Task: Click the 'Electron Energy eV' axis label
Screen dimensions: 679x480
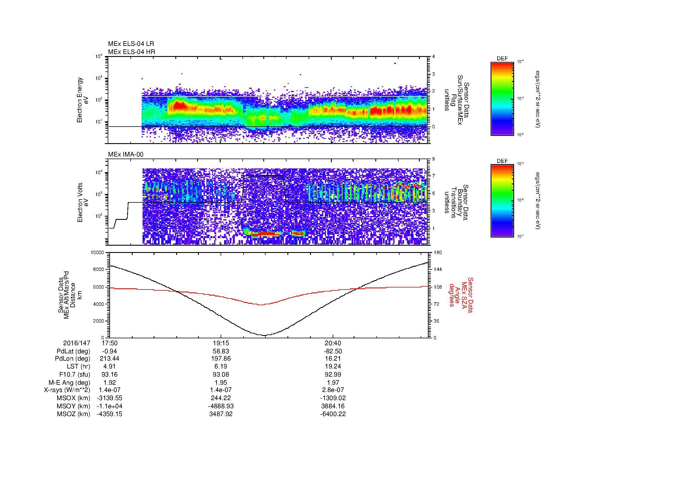Action: 83,100
